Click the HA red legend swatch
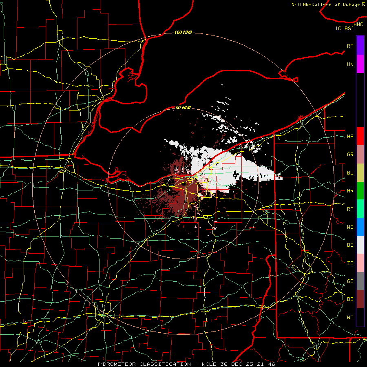 click(x=360, y=136)
